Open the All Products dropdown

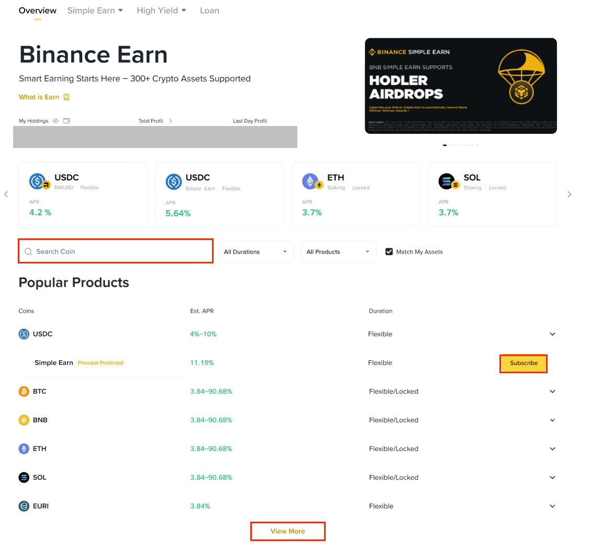pyautogui.click(x=338, y=251)
